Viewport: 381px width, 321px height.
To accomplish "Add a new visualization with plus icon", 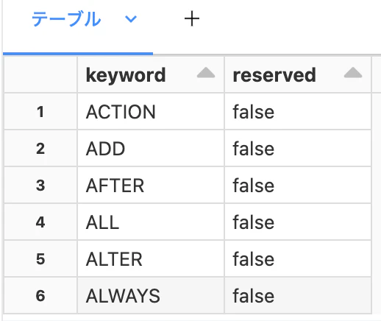I will point(192,18).
